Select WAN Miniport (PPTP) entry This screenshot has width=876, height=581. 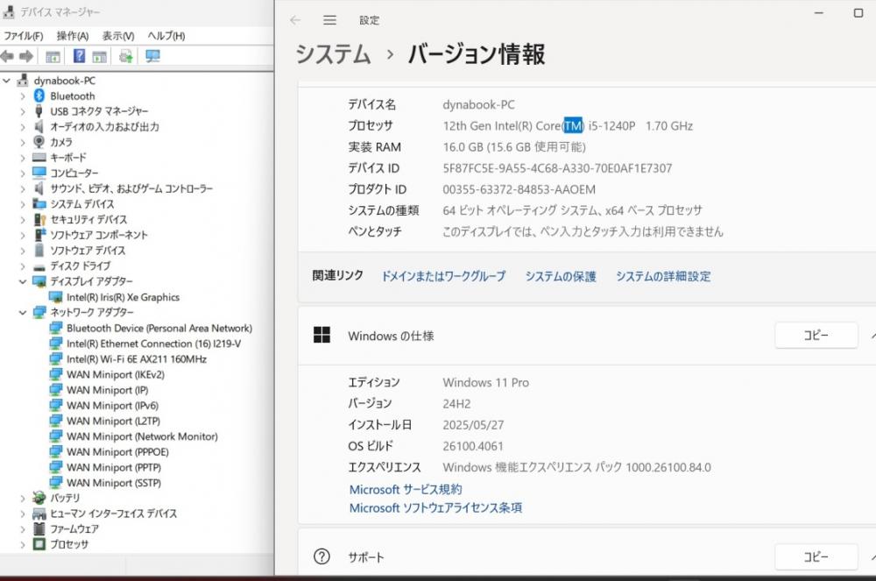[113, 467]
